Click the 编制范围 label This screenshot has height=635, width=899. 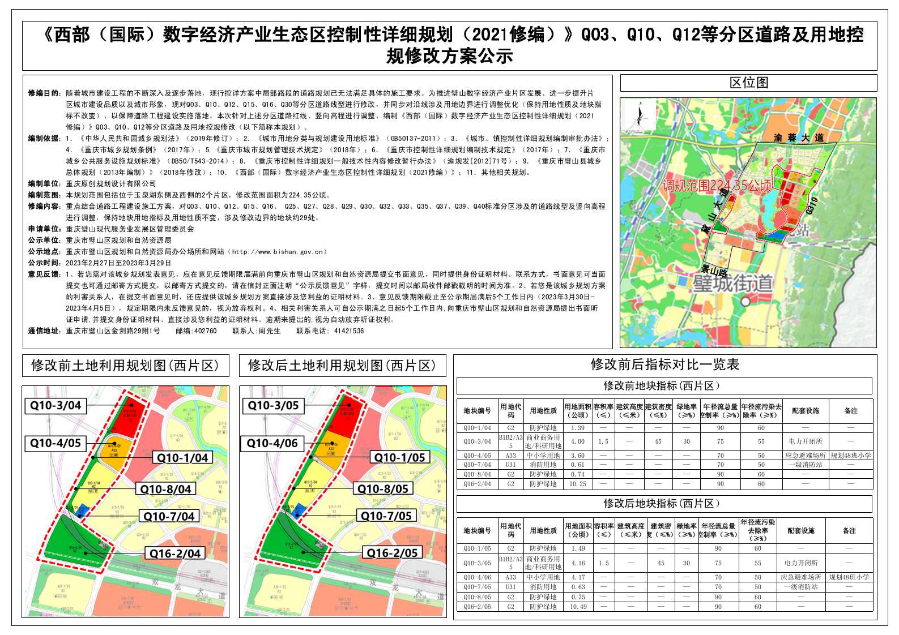tap(44, 195)
